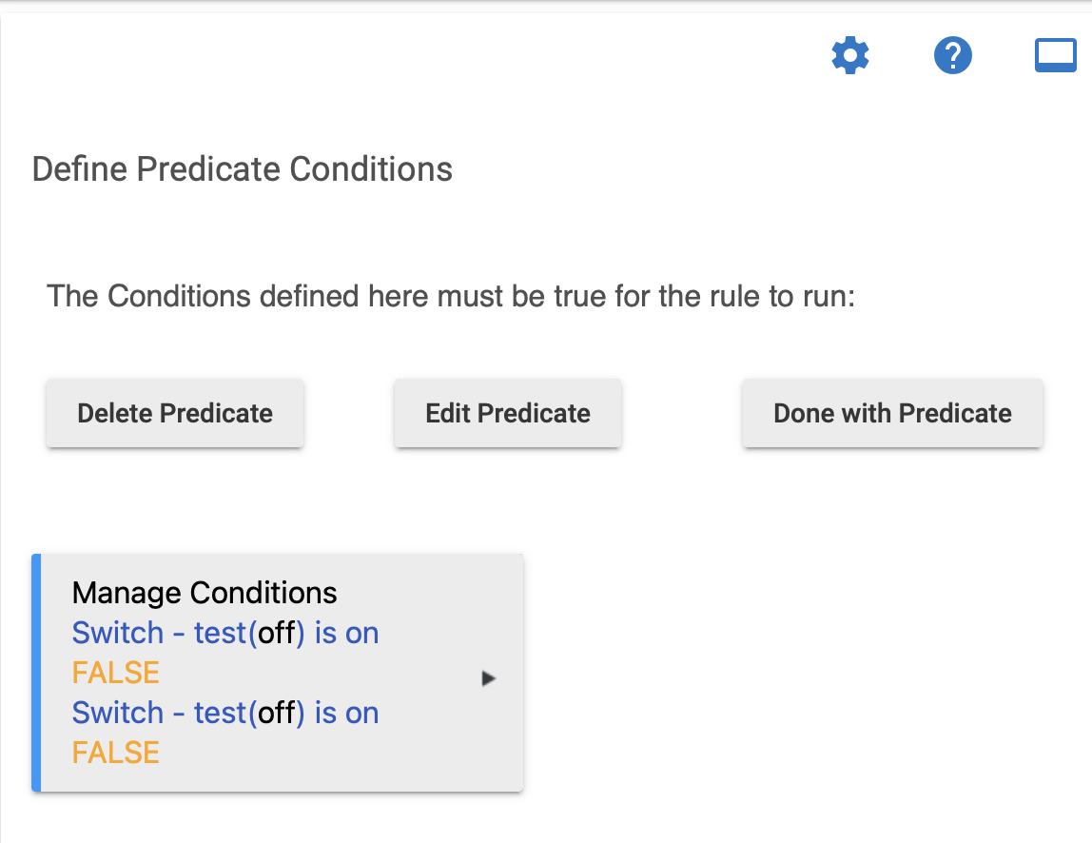The height and width of the screenshot is (843, 1092).
Task: Click the blue left edge of Manage Conditions
Action: coord(36,673)
